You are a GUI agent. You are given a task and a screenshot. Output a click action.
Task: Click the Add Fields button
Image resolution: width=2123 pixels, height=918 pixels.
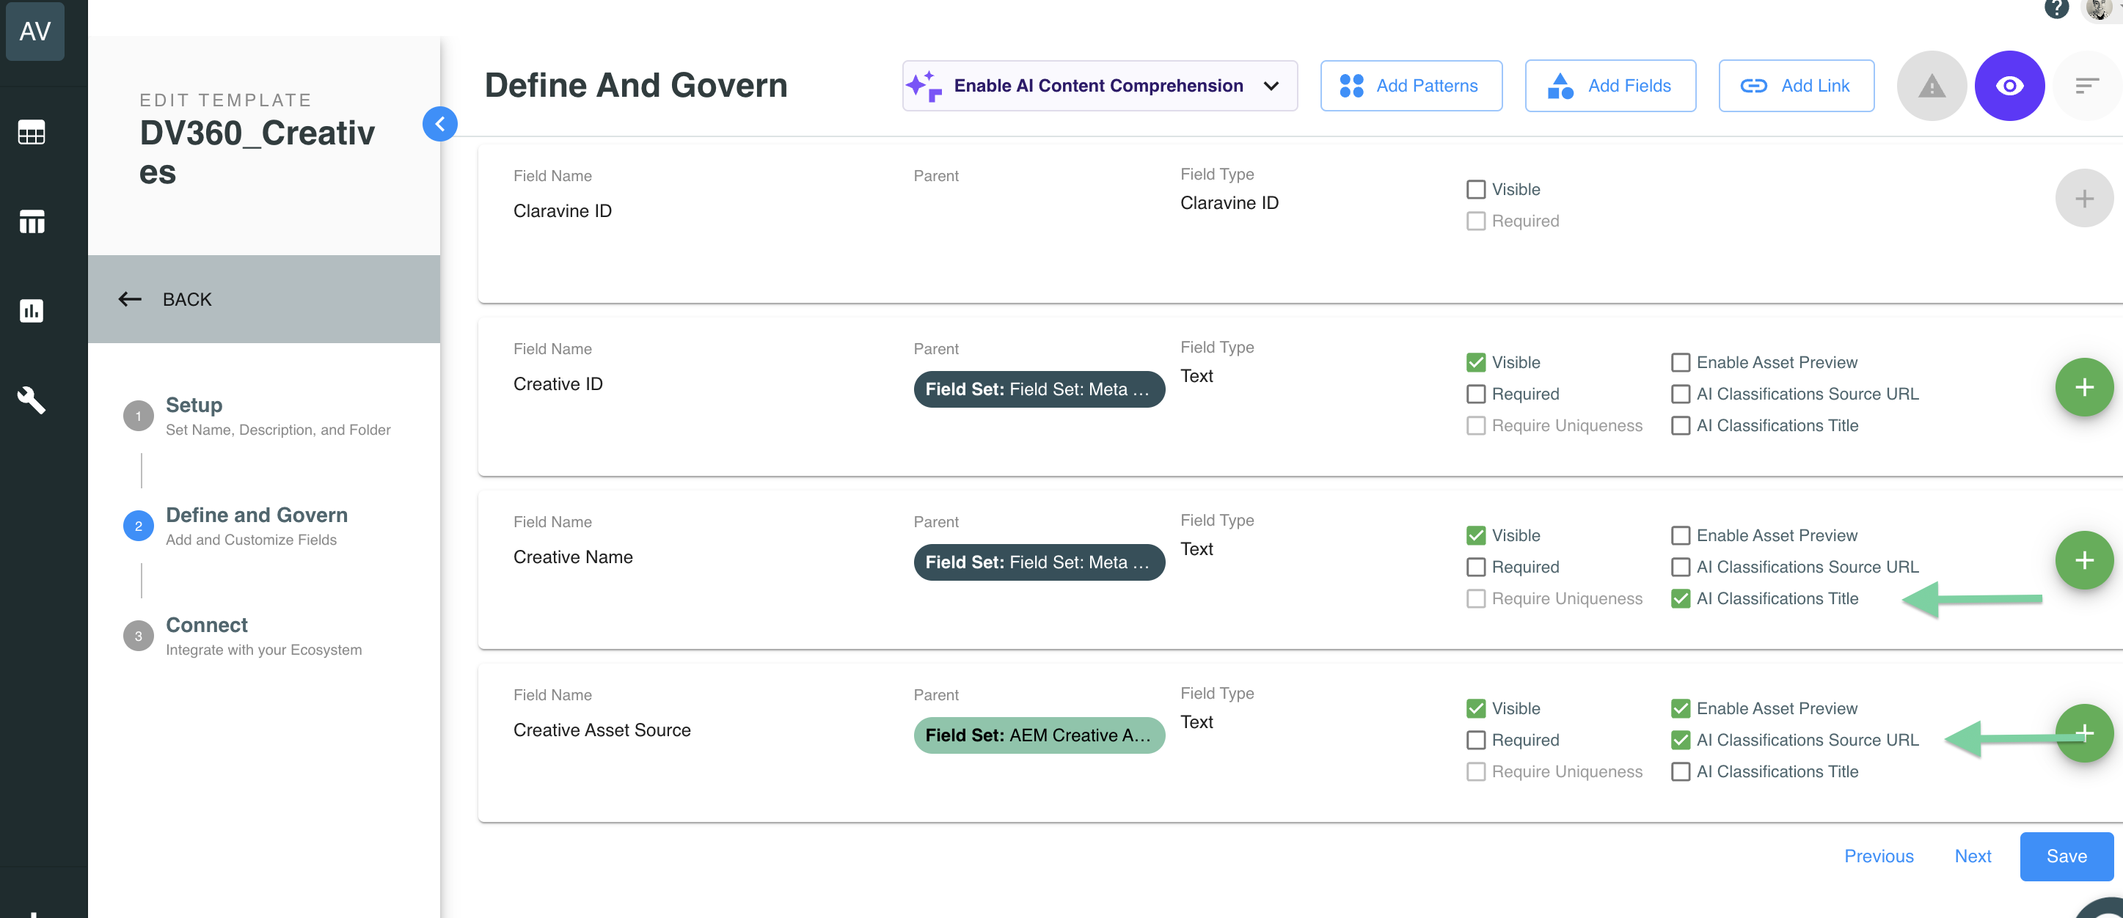click(1610, 86)
